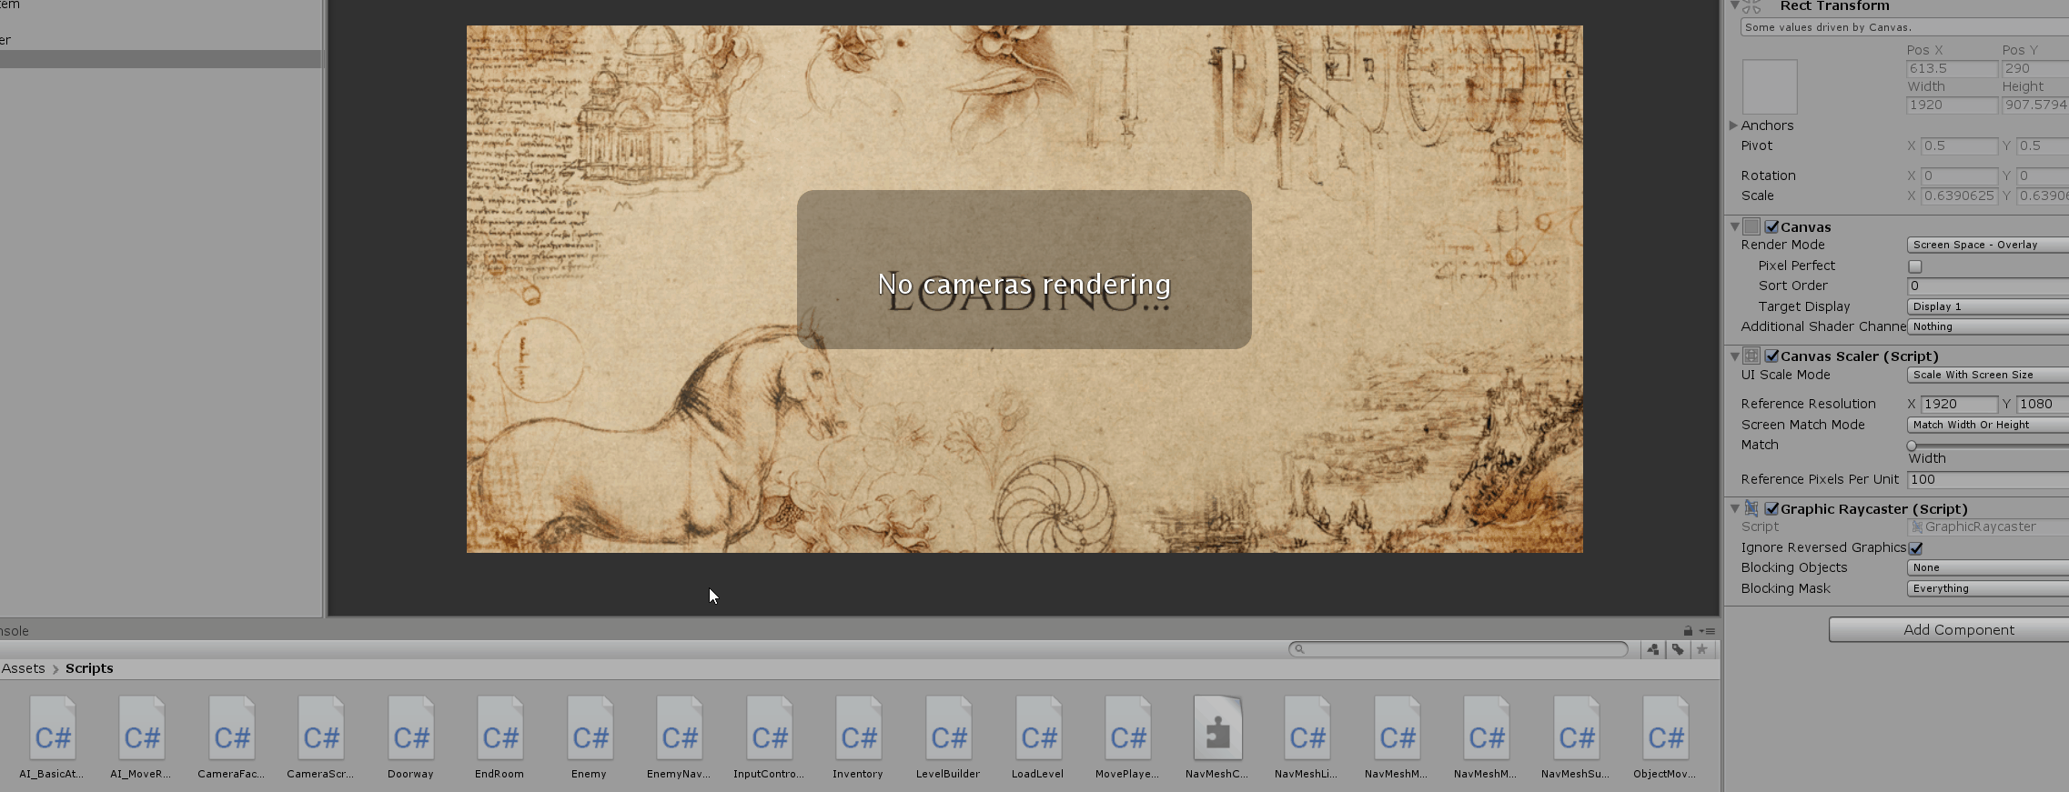The image size is (2069, 792).
Task: Click the Canvas component icon
Action: click(1751, 226)
